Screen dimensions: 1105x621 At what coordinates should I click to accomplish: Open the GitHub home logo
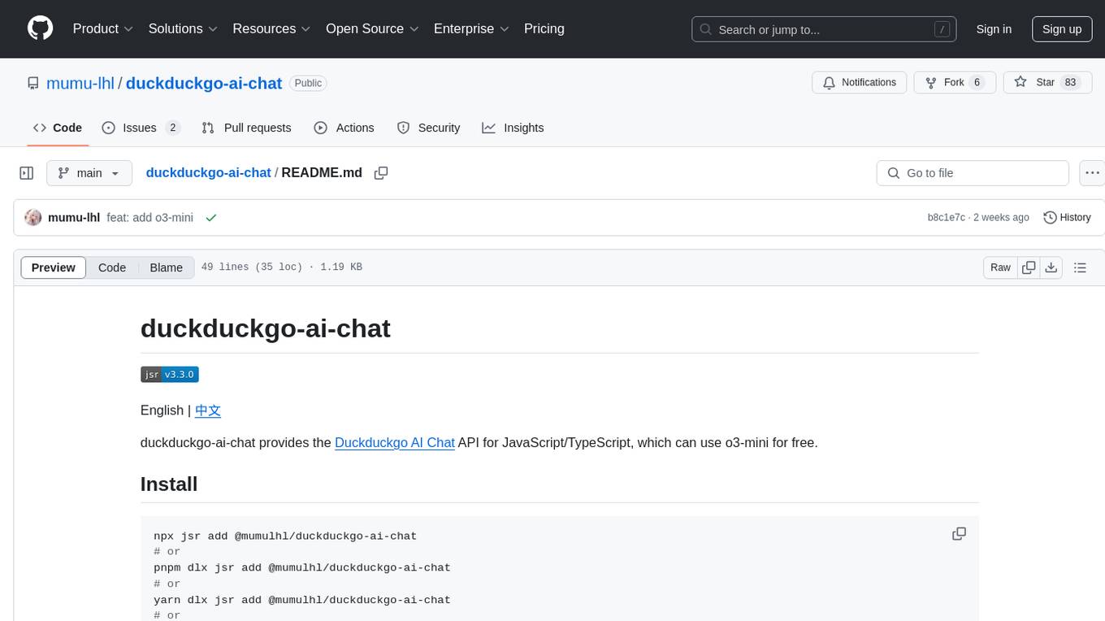pos(40,28)
